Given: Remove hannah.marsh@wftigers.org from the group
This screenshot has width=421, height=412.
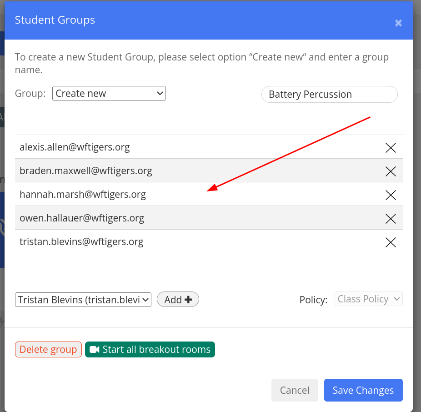Looking at the screenshot, I should 391,195.
